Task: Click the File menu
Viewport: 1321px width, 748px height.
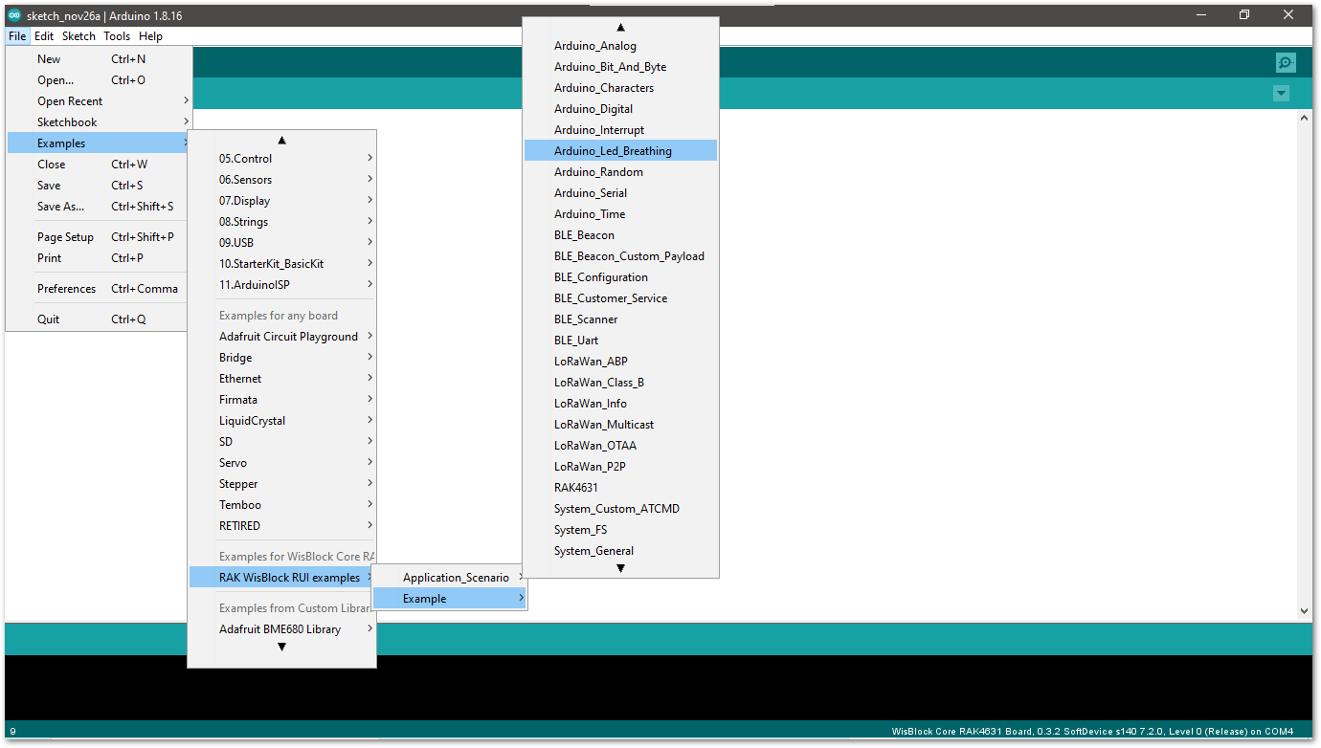Action: [x=17, y=36]
